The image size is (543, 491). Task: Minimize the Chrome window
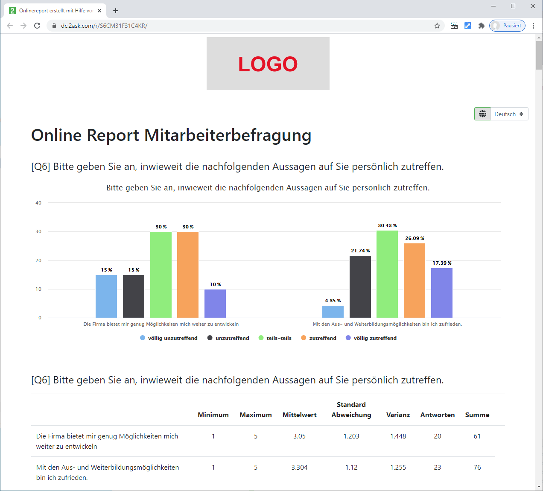click(x=493, y=6)
